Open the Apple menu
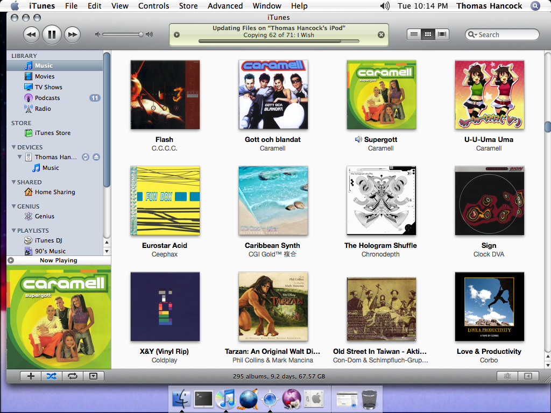The image size is (551, 413). tap(15, 5)
